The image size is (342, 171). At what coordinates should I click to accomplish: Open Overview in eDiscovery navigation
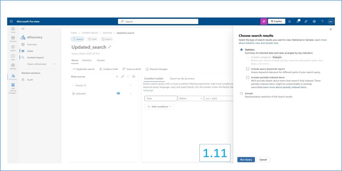tap(32, 44)
